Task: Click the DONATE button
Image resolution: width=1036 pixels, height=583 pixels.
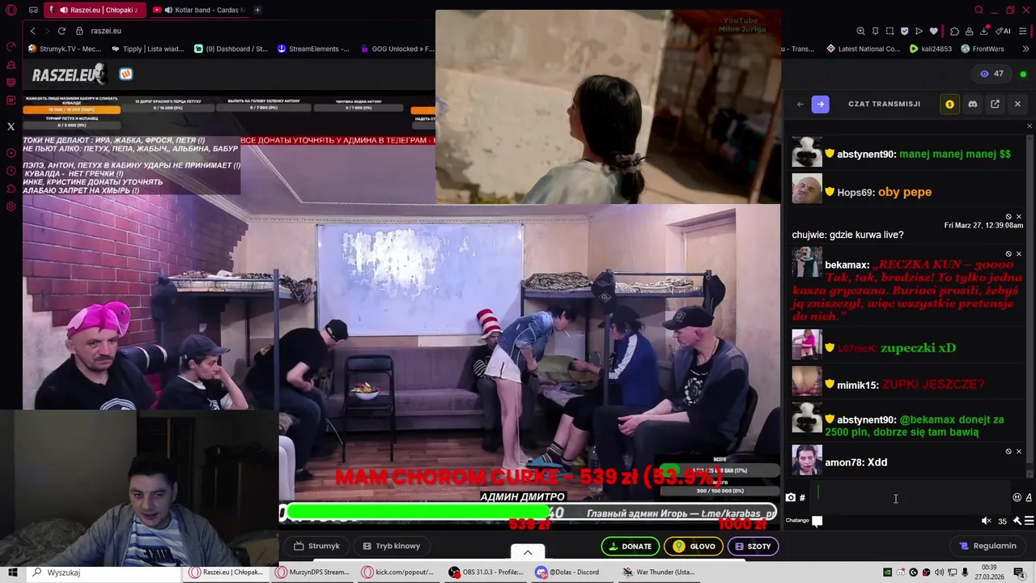Action: (x=630, y=547)
